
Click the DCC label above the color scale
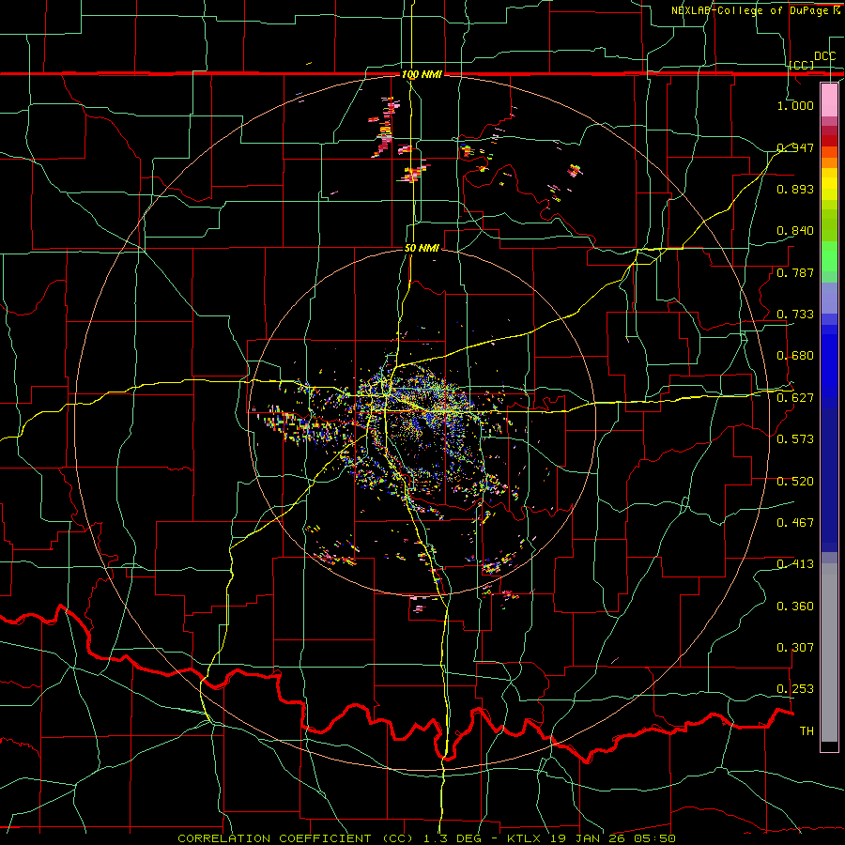(x=825, y=56)
